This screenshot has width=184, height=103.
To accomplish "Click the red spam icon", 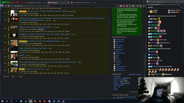I will [114, 57].
